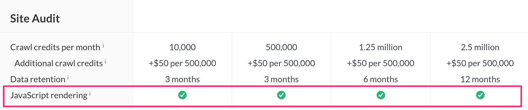This screenshot has width=528, height=110.
Task: Click the 1.25 million crawl credits value
Action: point(381,47)
